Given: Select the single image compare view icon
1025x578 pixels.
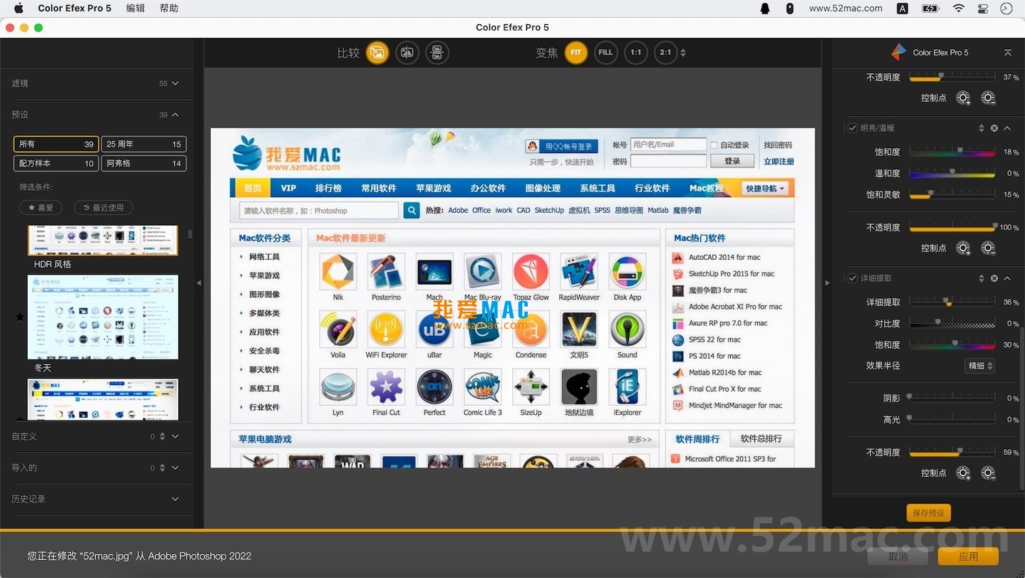Looking at the screenshot, I should click(378, 53).
